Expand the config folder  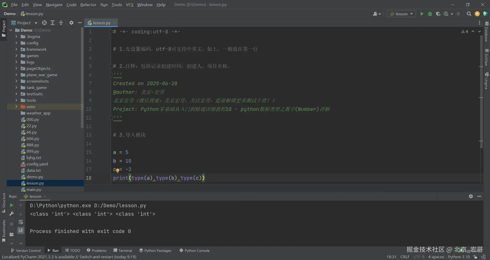[x=16, y=43]
